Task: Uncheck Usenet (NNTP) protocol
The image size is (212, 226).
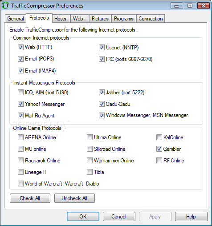Action: pyautogui.click(x=102, y=48)
